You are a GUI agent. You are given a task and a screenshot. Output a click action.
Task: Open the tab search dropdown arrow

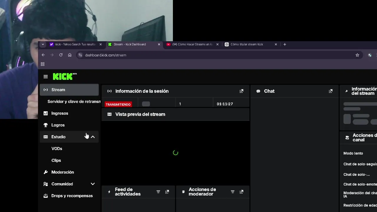click(x=43, y=44)
